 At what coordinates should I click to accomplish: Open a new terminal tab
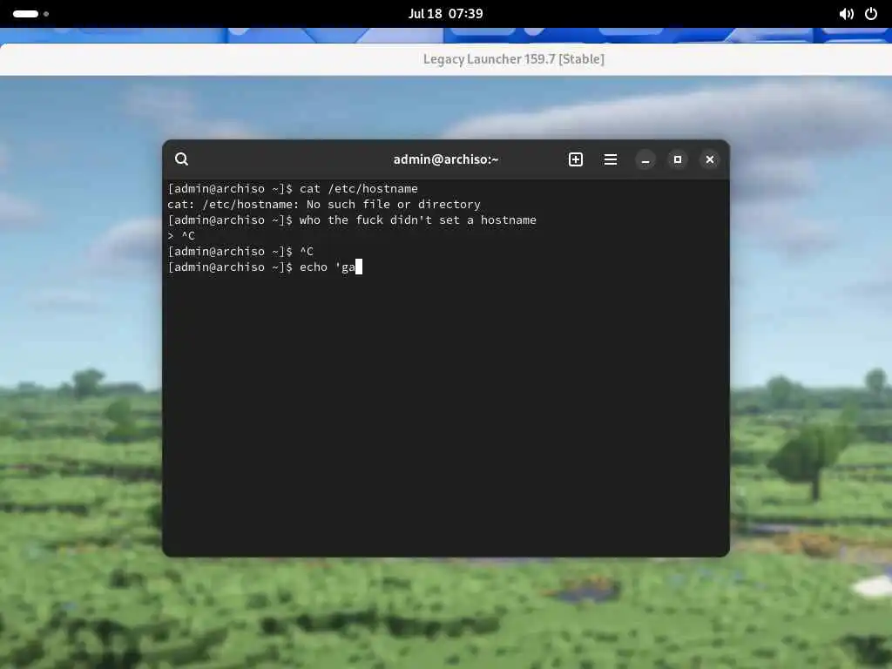(x=576, y=159)
